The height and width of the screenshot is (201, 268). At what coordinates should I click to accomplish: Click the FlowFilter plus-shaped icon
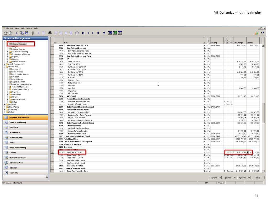(x=66, y=33)
